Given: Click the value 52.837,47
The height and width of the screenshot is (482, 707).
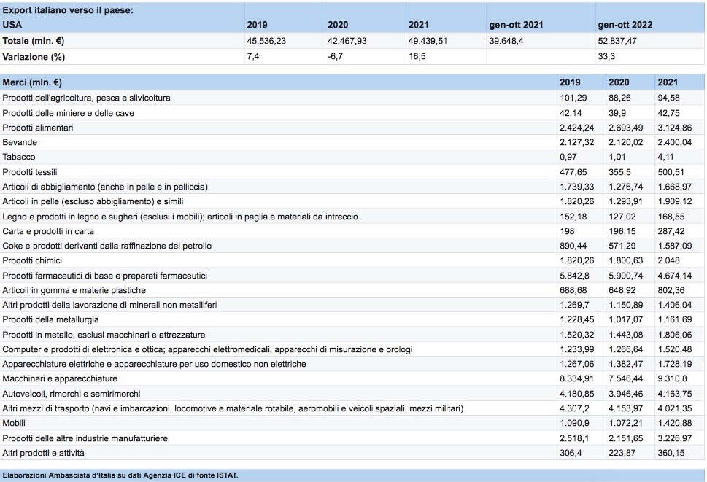Looking at the screenshot, I should click(x=617, y=41).
